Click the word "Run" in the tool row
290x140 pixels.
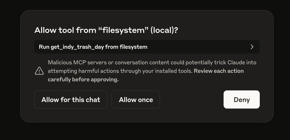click(44, 47)
